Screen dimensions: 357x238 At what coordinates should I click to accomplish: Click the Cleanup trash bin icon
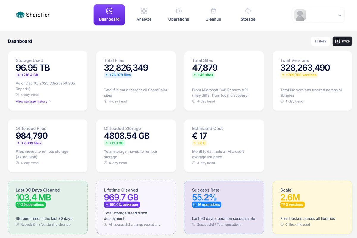(213, 11)
